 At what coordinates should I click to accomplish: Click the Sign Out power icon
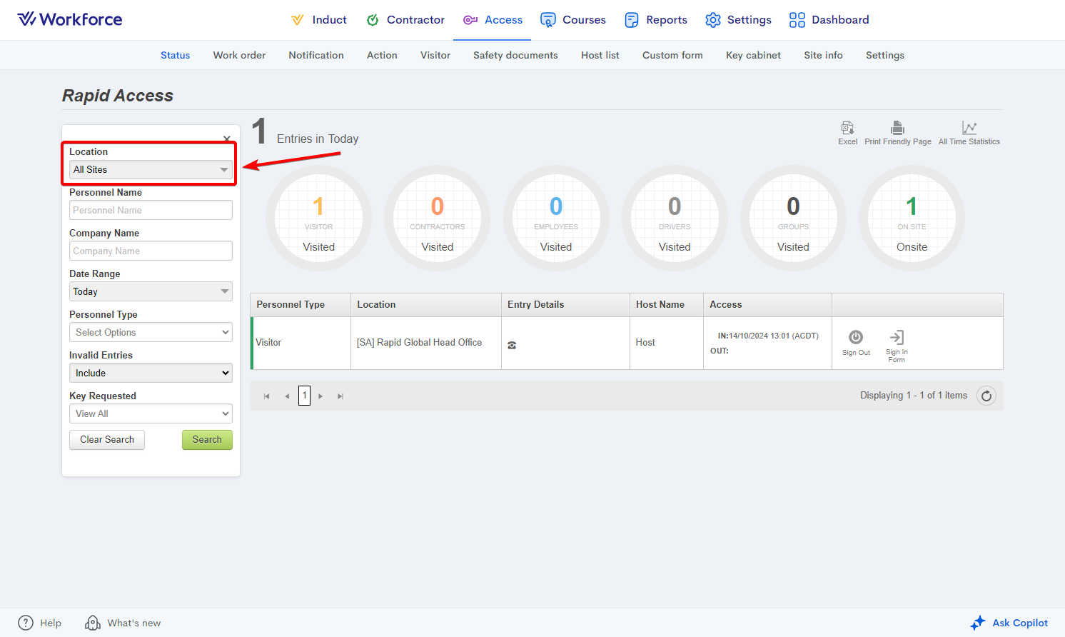[x=856, y=338]
